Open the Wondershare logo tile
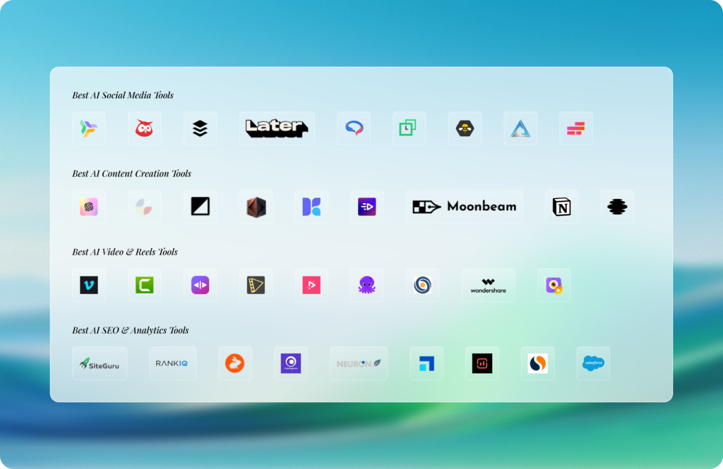The width and height of the screenshot is (723, 469). point(489,285)
